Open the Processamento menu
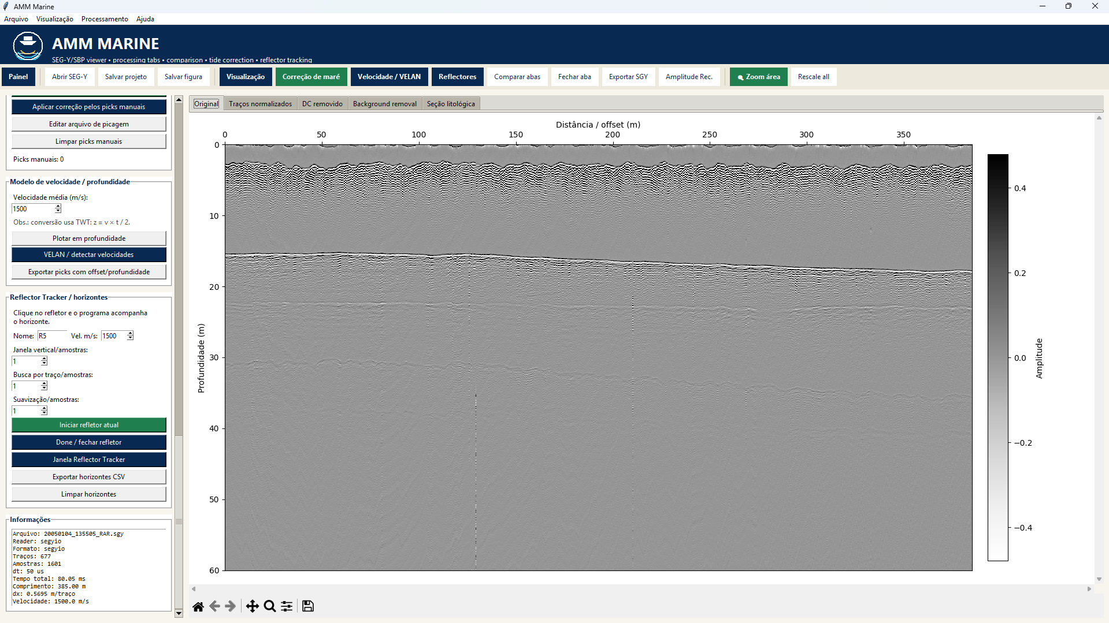1109x623 pixels. pyautogui.click(x=105, y=19)
